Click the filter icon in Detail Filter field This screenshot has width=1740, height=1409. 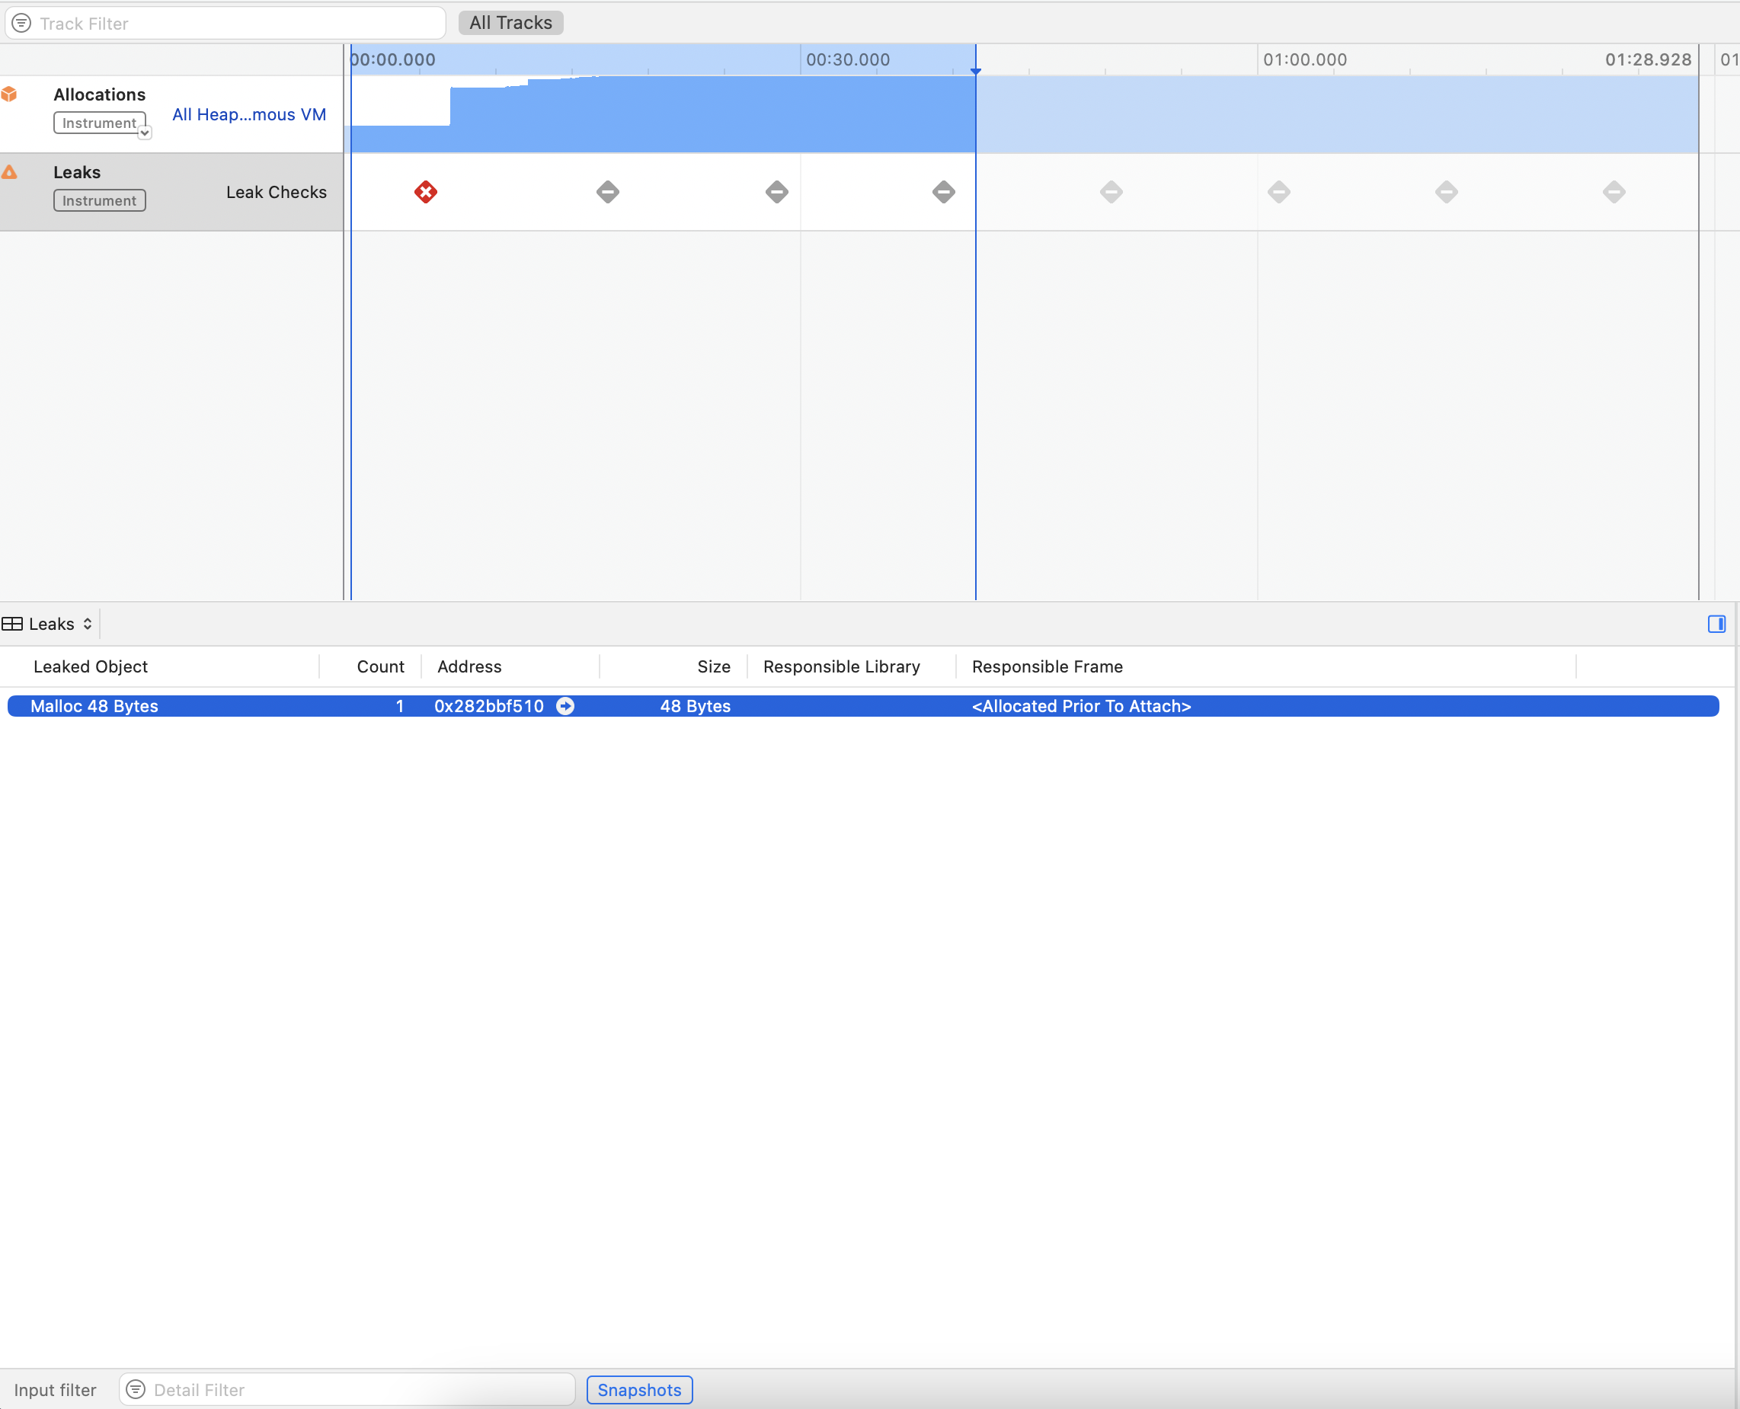[x=137, y=1388]
